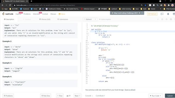Screen dimensions: 175x98
Task: Open the Problems menu item
Action: pos(27,14)
